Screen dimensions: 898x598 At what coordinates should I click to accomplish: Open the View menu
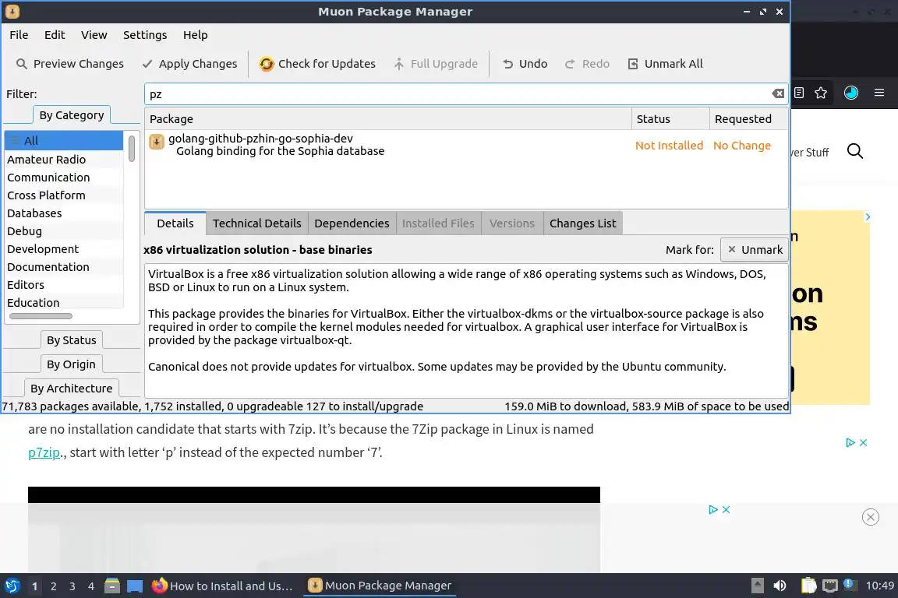(94, 35)
